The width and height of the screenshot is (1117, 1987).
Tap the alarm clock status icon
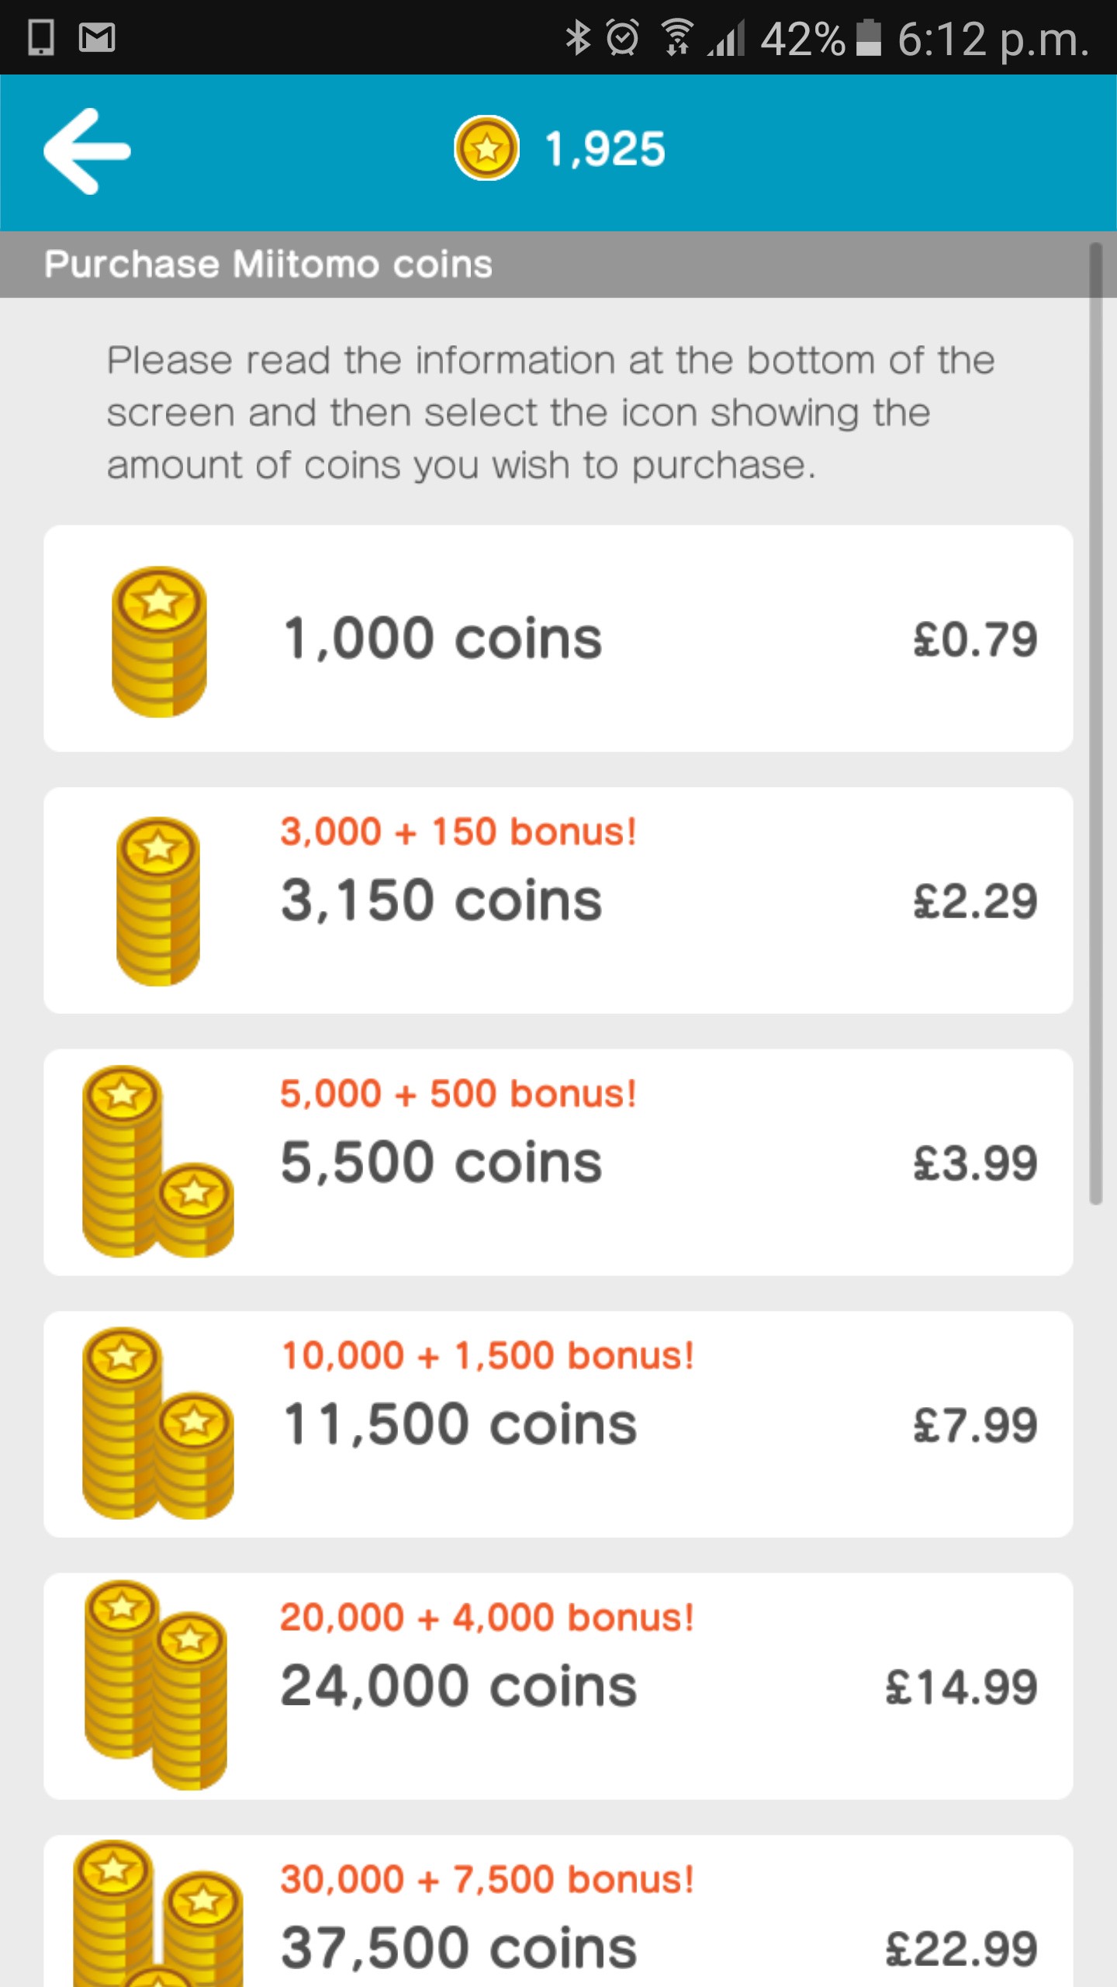pos(622,37)
